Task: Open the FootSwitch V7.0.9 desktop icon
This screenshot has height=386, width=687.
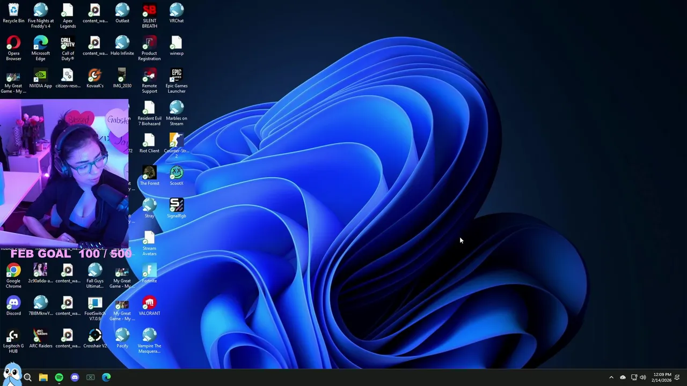Action: point(95,308)
